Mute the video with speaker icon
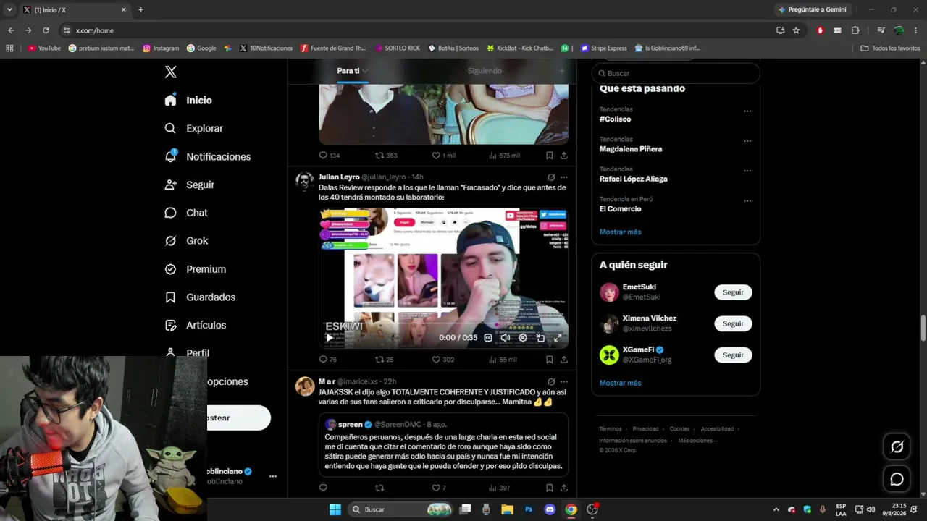The image size is (927, 521). 506,338
